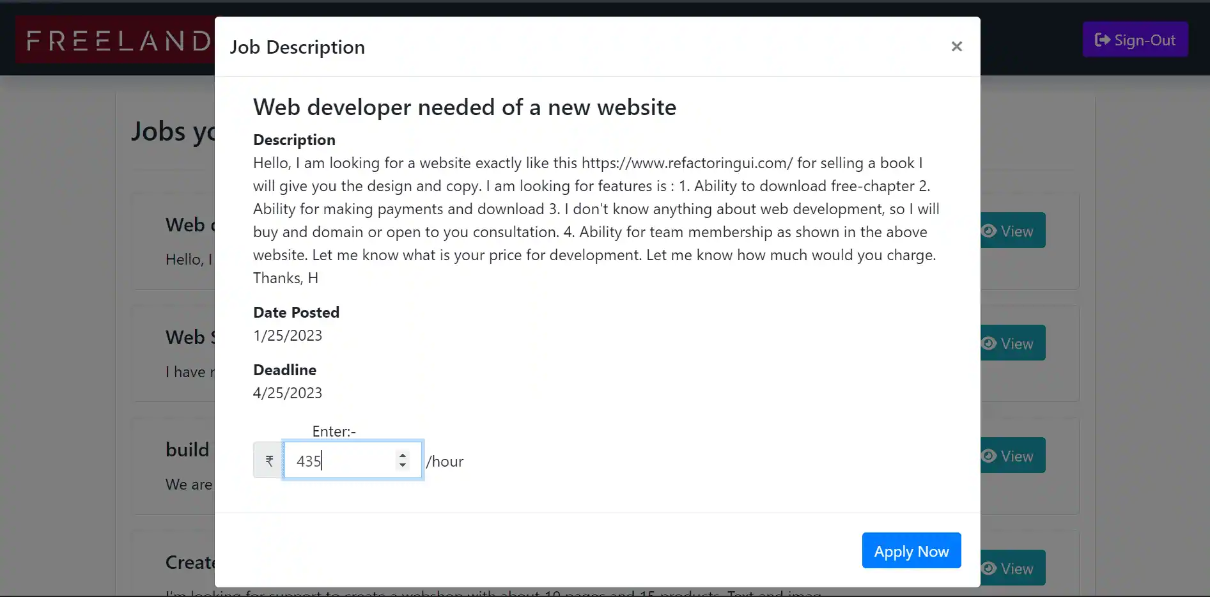Click the rupee currency symbol addon
This screenshot has height=597, width=1210.
tap(269, 460)
